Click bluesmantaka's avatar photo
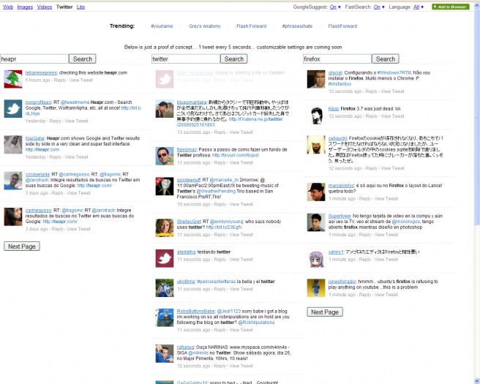The height and width of the screenshot is (384, 480). tap(165, 109)
